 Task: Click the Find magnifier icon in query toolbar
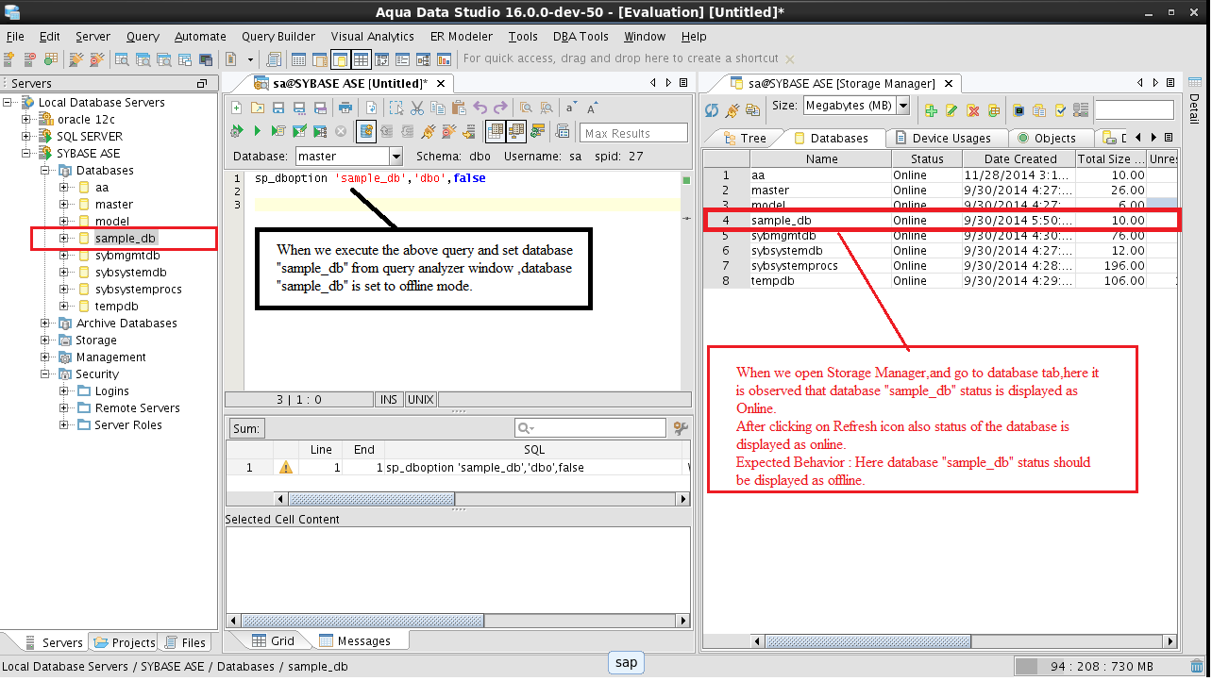526,108
